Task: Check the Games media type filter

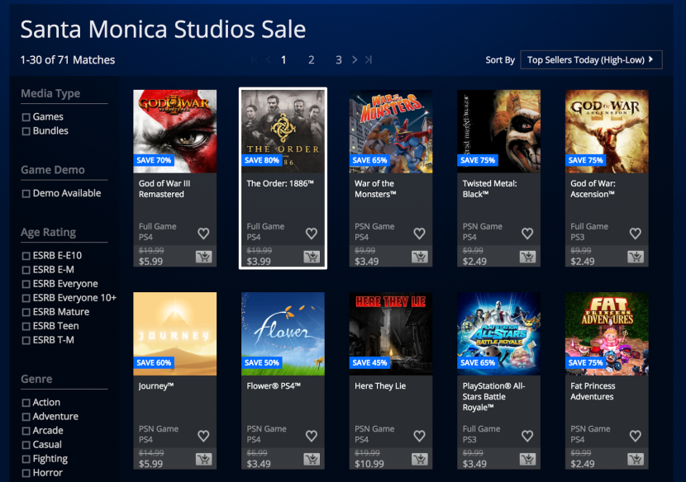Action: (26, 117)
